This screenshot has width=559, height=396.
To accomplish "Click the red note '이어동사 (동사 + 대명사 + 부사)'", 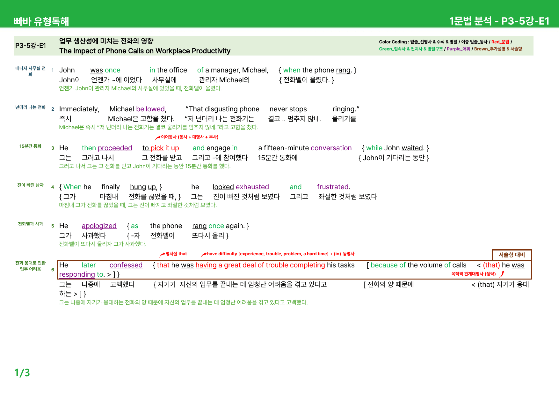I will click(x=190, y=137).
